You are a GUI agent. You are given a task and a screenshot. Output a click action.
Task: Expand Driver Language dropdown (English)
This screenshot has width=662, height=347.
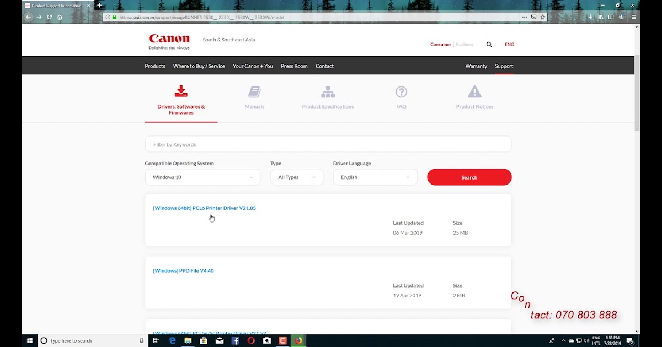click(375, 177)
